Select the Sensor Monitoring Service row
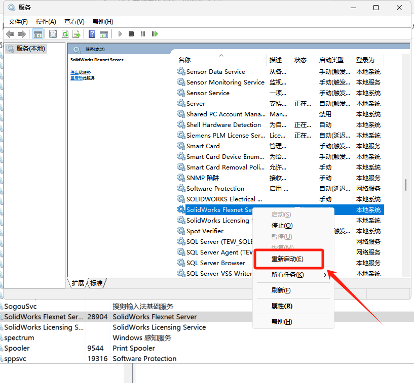 click(280, 82)
